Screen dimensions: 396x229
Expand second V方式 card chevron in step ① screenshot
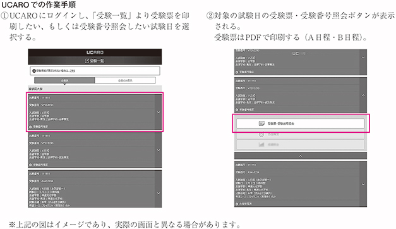pyautogui.click(x=159, y=150)
